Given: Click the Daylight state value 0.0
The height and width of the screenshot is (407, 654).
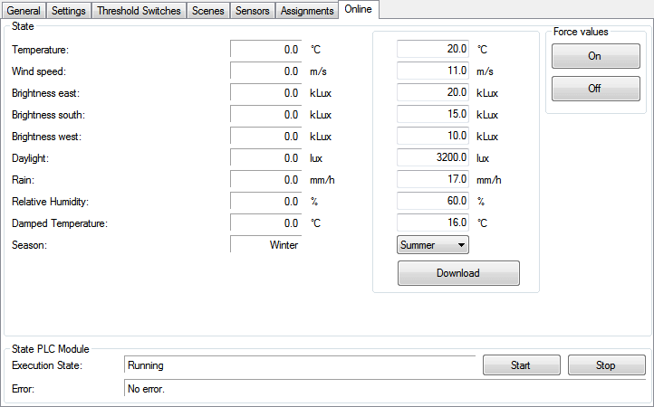Looking at the screenshot, I should coord(265,157).
